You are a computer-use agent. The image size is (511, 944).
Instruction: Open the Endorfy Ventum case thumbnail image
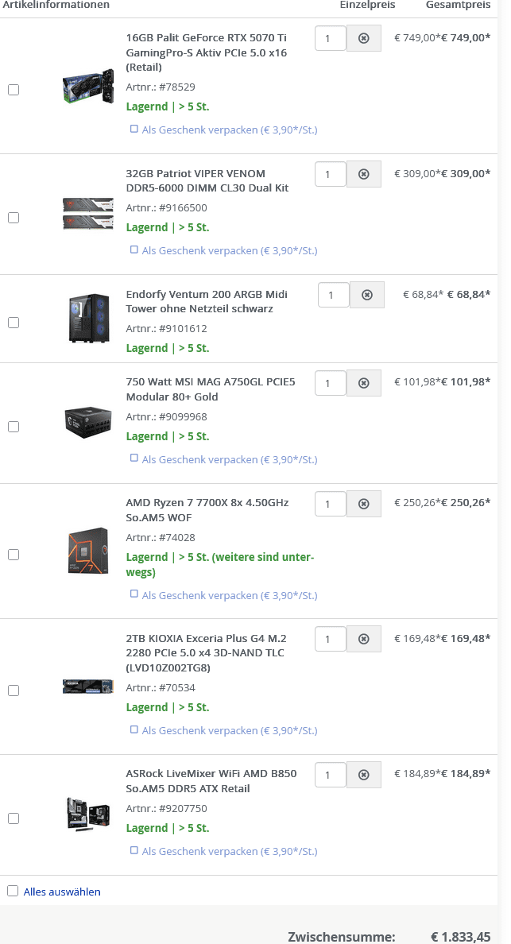87,319
